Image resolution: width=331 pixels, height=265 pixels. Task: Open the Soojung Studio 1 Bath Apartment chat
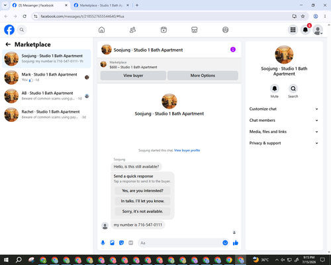coord(46,59)
